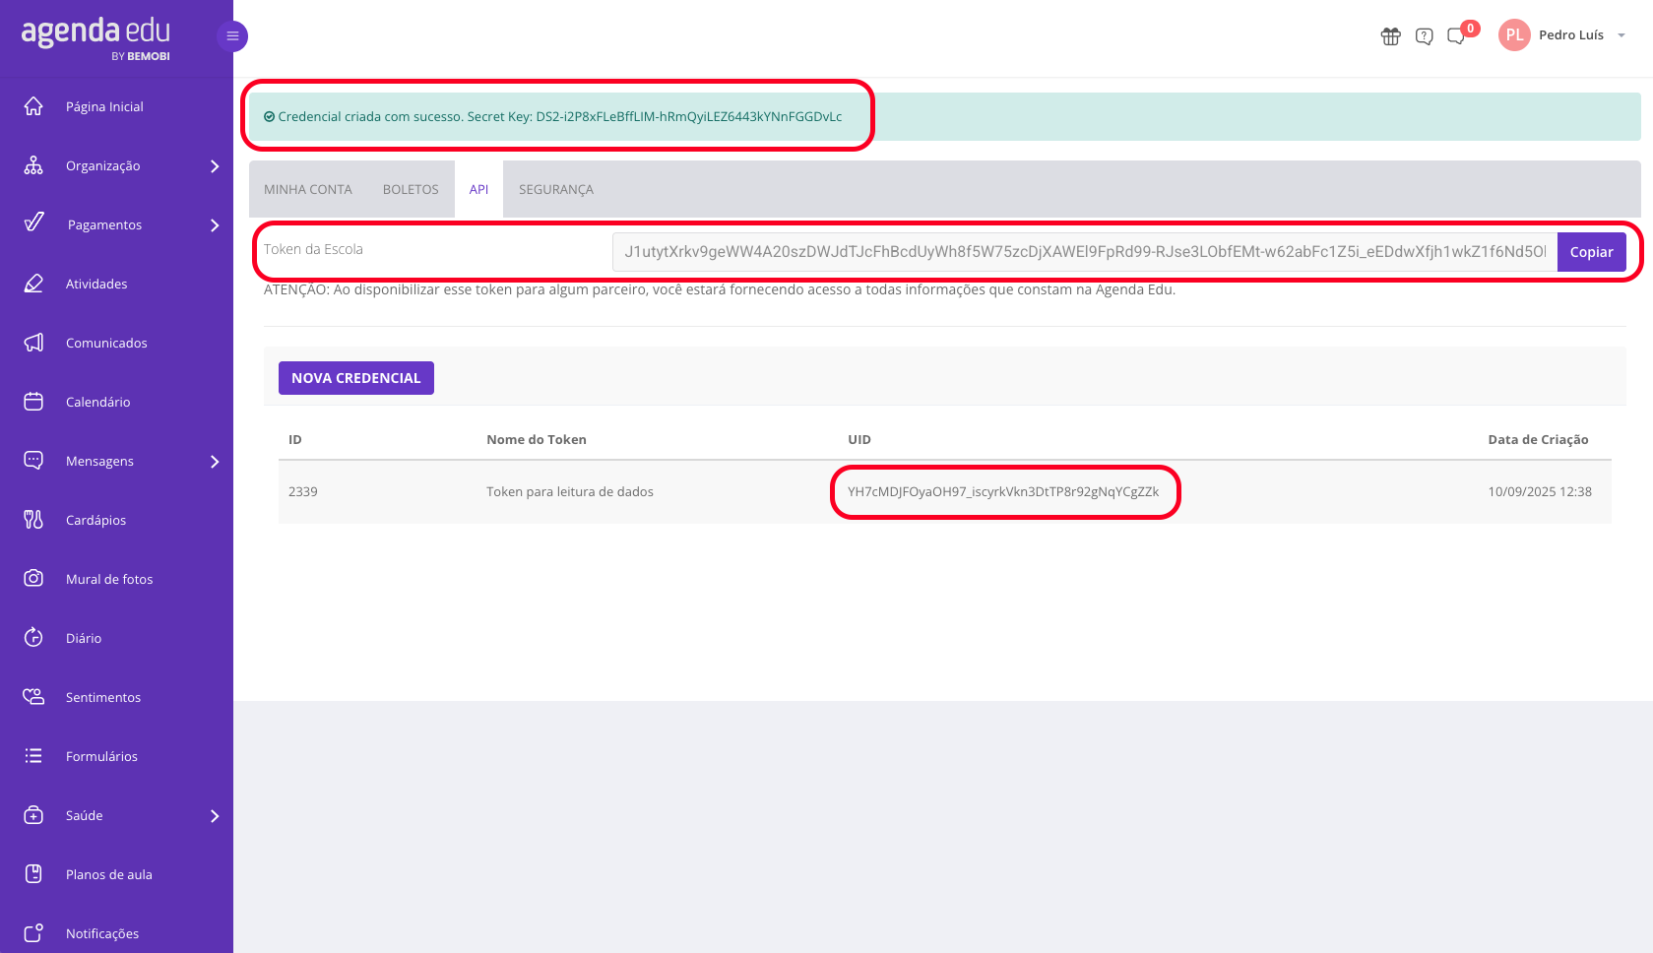This screenshot has width=1653, height=953.
Task: Click the Página Inicial home icon
Action: point(33,106)
